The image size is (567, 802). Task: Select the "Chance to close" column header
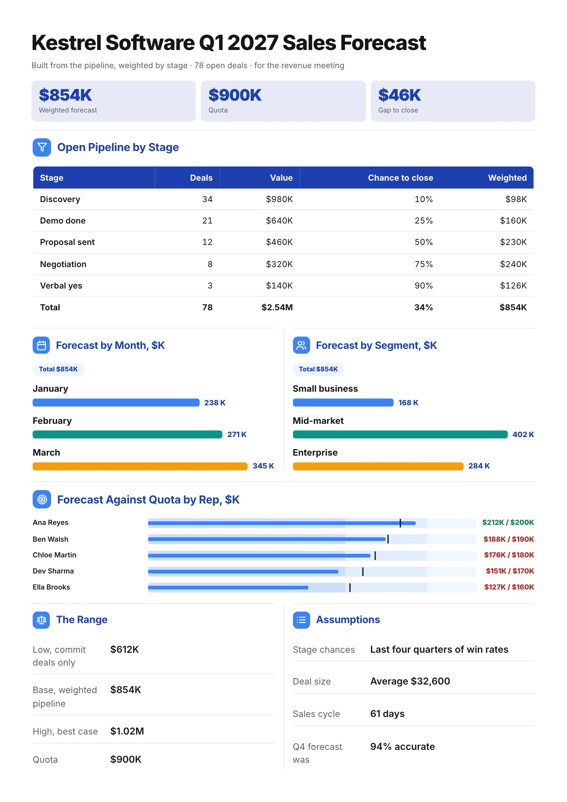[x=400, y=178]
